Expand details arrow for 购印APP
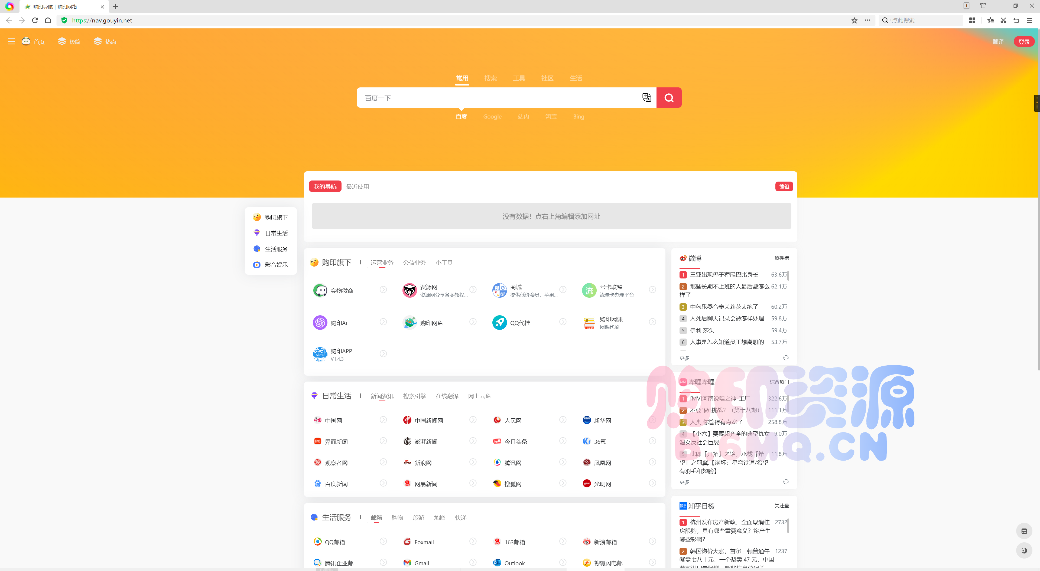The height and width of the screenshot is (571, 1040). (x=383, y=353)
